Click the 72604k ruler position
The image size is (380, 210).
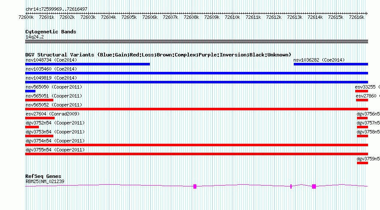(108, 17)
